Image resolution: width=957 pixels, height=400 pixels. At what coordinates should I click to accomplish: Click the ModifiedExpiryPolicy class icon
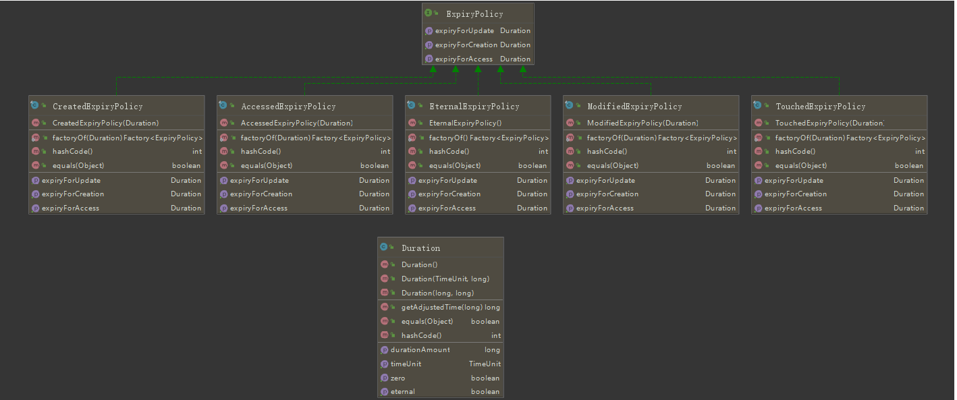[570, 106]
